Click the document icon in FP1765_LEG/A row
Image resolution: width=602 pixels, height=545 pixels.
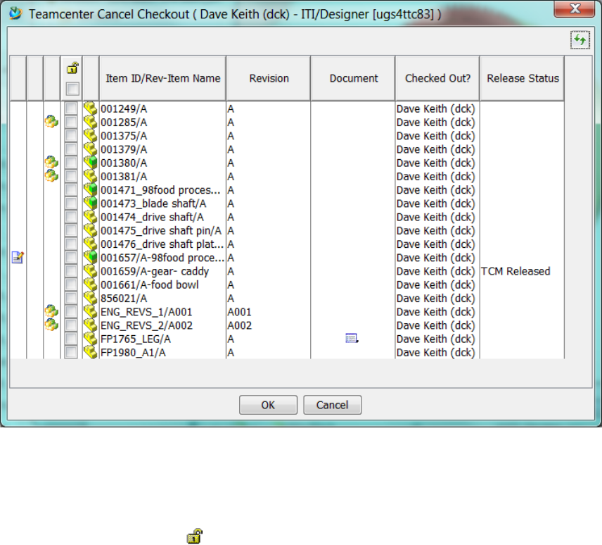tap(352, 338)
